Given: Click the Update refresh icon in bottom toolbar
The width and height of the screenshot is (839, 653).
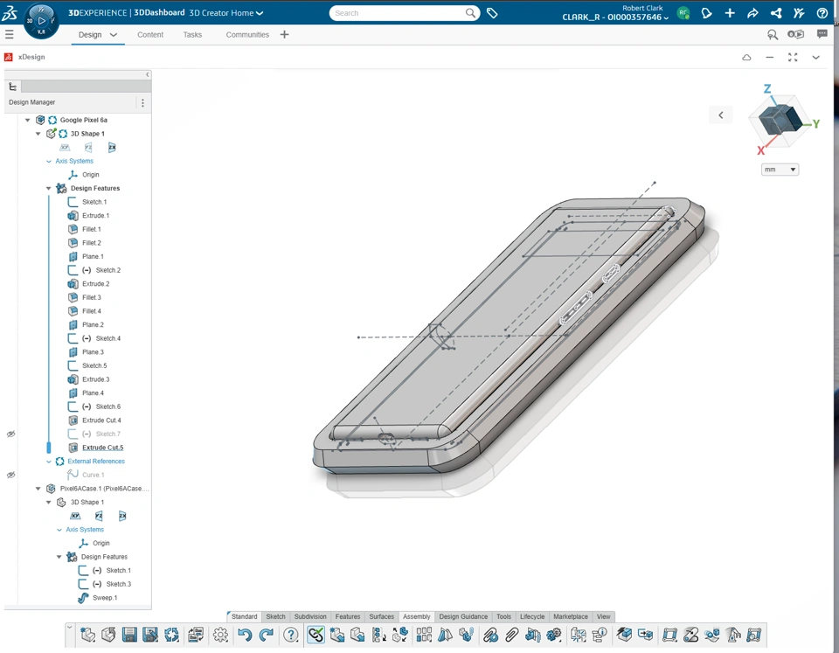Looking at the screenshot, I should pyautogui.click(x=172, y=635).
